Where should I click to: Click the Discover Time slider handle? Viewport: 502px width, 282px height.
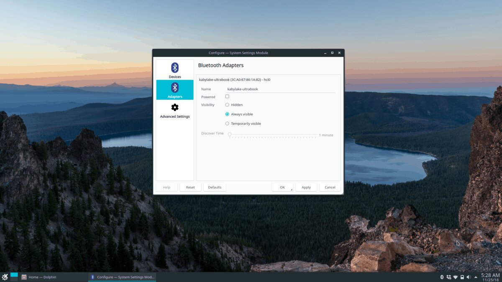[230, 135]
